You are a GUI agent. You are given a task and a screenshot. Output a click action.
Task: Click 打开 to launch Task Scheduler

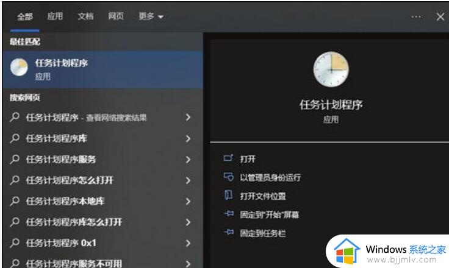click(248, 159)
